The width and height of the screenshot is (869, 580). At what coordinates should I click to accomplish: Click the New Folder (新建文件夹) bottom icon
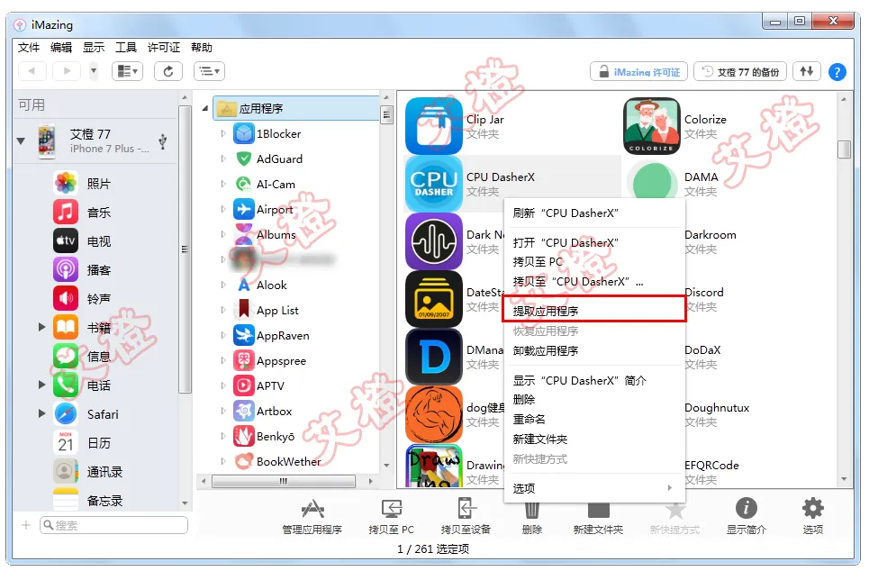(x=599, y=509)
